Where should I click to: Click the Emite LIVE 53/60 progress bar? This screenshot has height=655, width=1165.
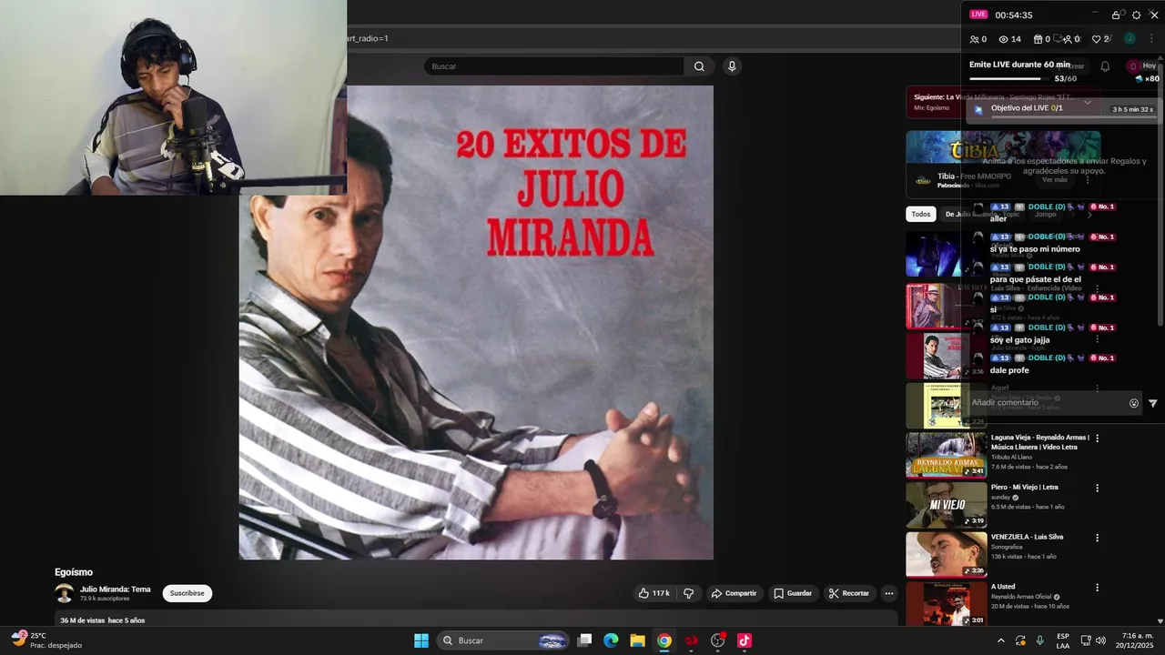point(1010,79)
